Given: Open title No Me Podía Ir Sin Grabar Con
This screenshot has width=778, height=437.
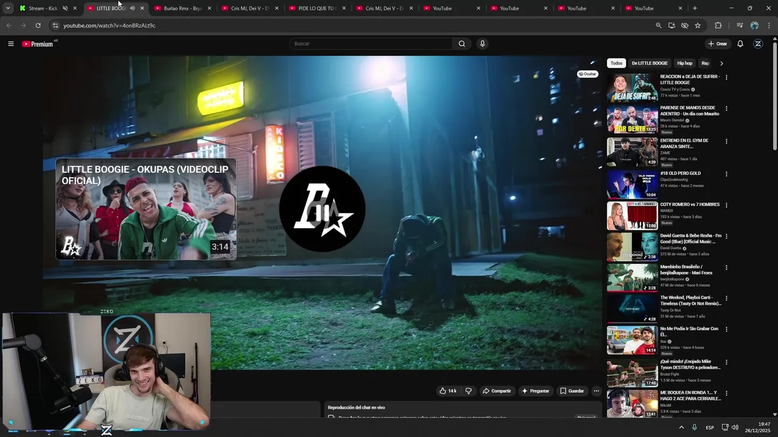Looking at the screenshot, I should [x=689, y=331].
